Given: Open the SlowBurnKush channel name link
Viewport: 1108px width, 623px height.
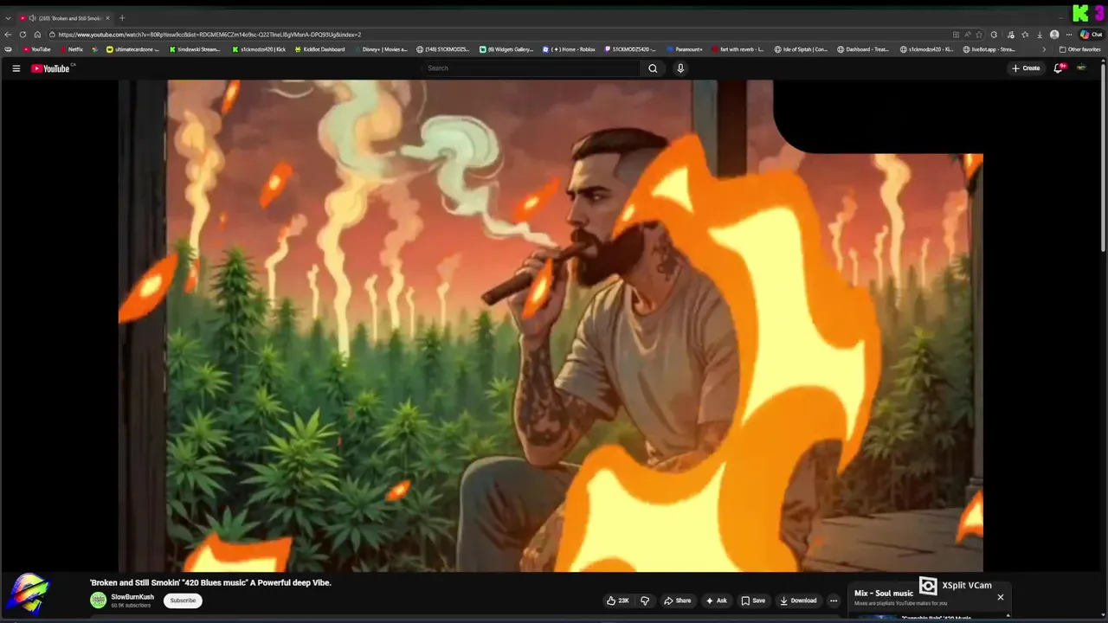Looking at the screenshot, I should (132, 597).
